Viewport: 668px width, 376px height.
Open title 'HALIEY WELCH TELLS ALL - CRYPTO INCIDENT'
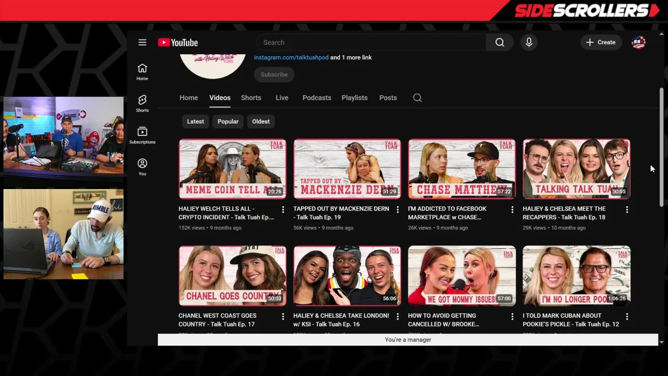coord(226,213)
